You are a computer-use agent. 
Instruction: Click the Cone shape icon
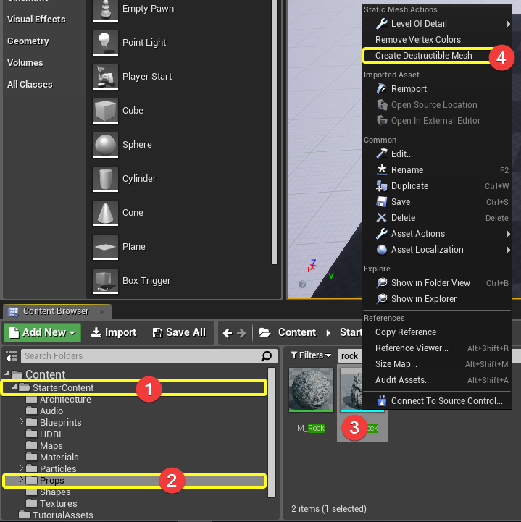pyautogui.click(x=106, y=213)
